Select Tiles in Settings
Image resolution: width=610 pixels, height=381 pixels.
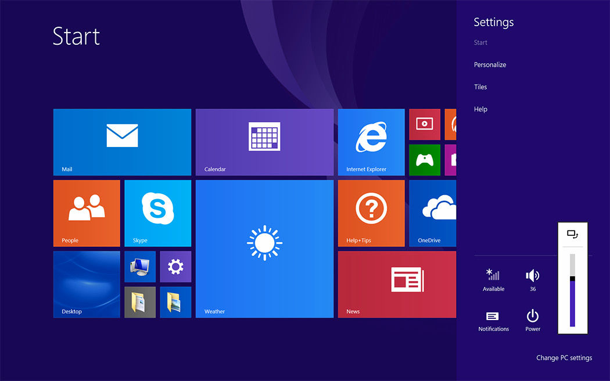point(480,87)
